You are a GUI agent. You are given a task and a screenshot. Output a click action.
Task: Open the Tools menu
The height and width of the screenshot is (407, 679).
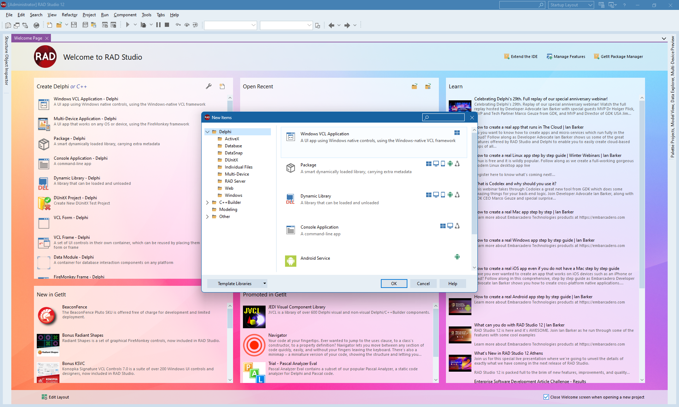tap(146, 15)
